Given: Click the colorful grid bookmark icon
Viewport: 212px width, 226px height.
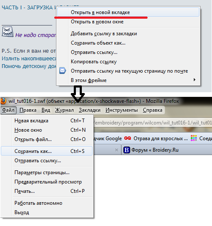Looking at the screenshot, I should click(194, 138).
